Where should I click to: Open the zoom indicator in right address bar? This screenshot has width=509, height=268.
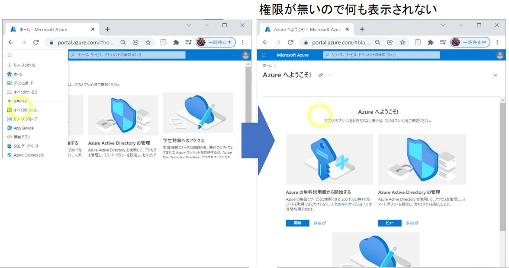point(377,42)
